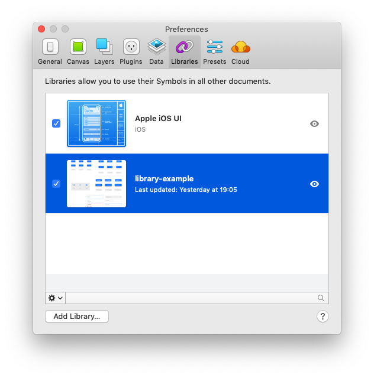
Task: Disable the library-example checkbox
Action: [56, 184]
